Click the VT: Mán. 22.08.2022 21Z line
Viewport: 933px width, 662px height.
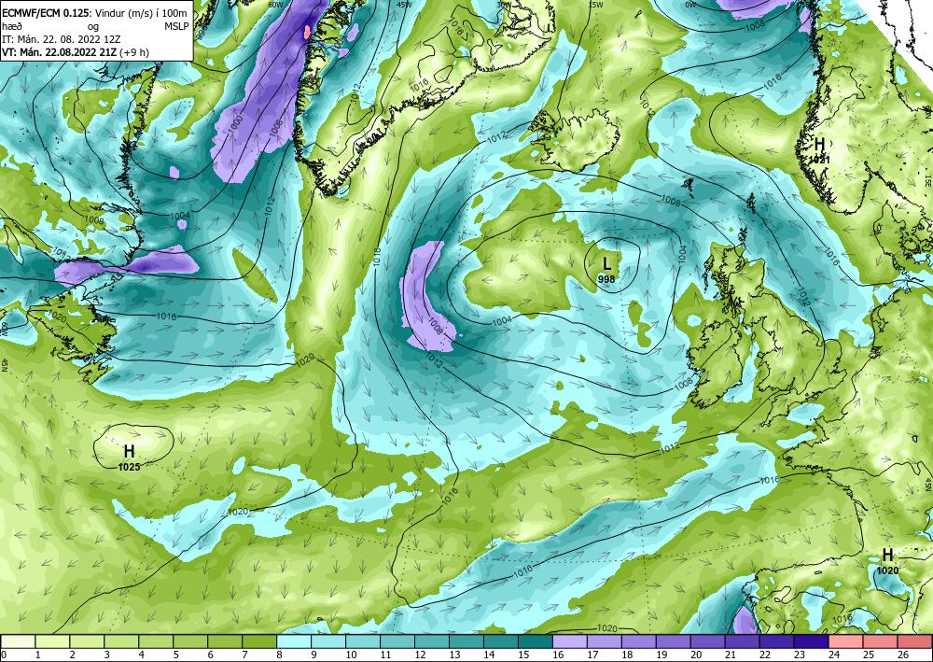(60, 52)
